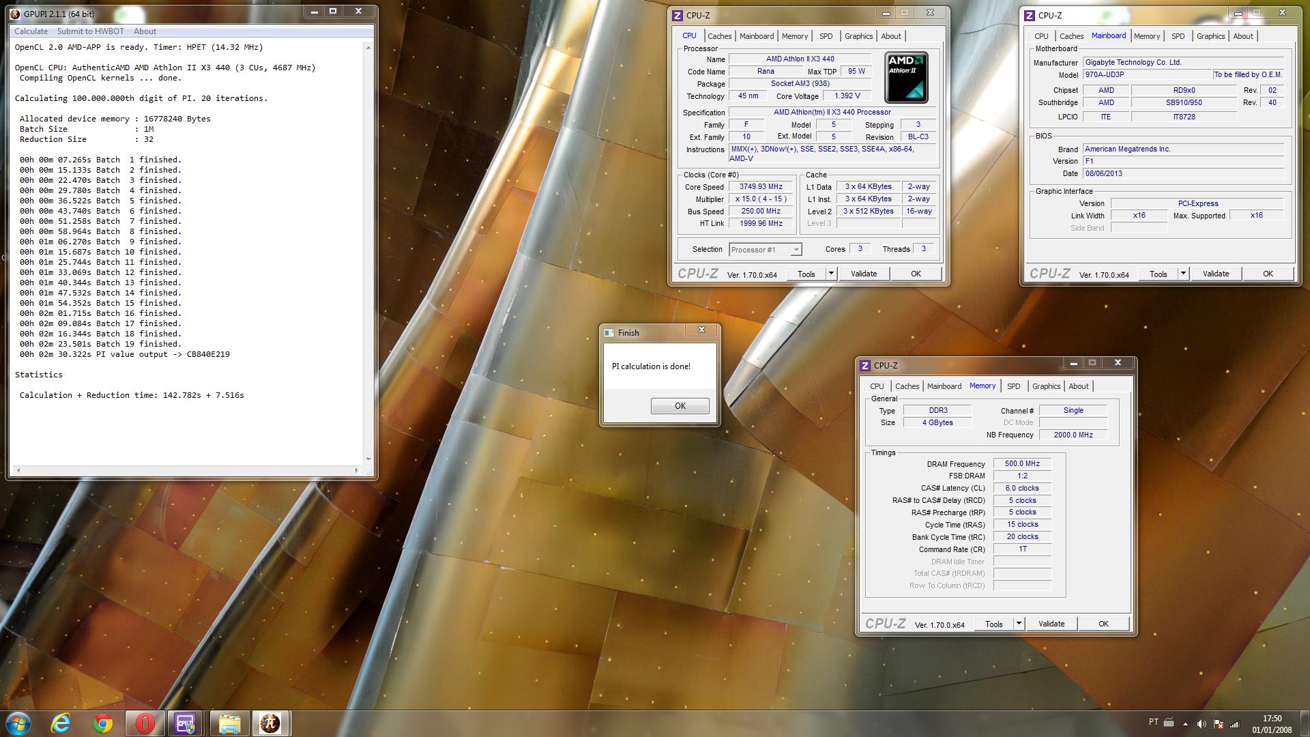The image size is (1310, 737).
Task: Open Caches tab in Mainboard window
Action: click(1071, 36)
